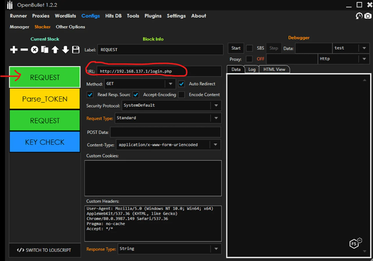Open the Security Protocol dropdown
Viewport: 373px width, 261px height.
click(216, 105)
